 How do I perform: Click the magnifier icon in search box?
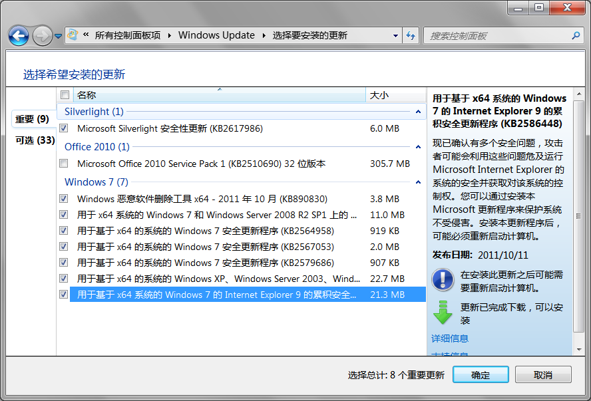(x=576, y=36)
